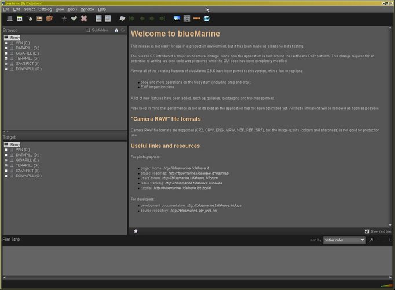
Task: Click the green checkmark toolbar icon
Action: pos(74,19)
